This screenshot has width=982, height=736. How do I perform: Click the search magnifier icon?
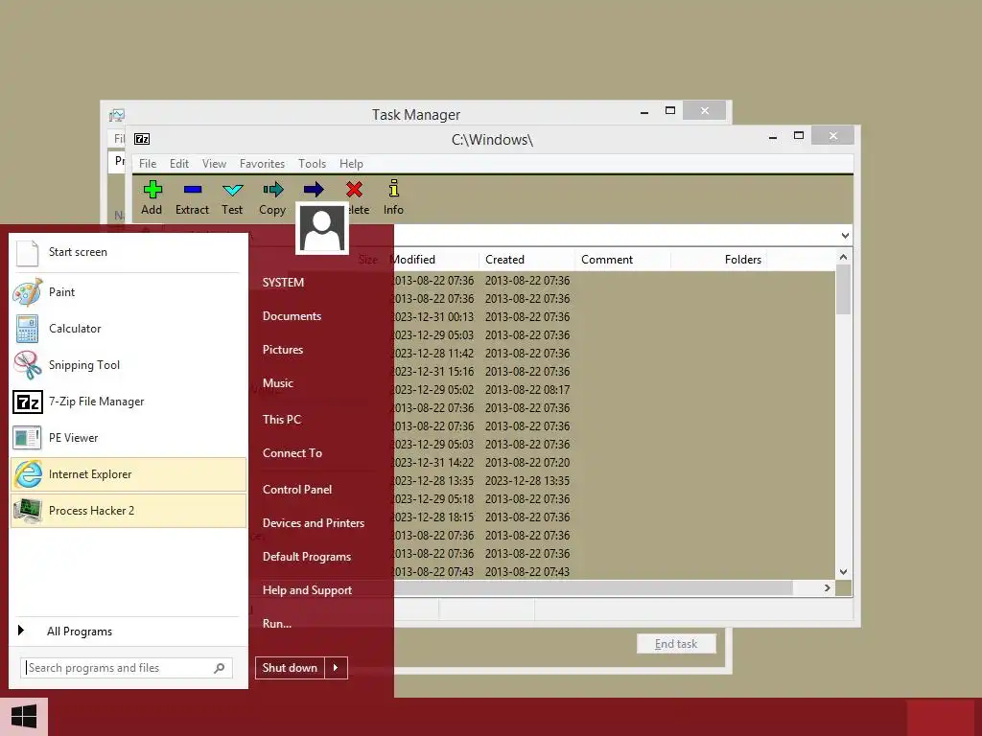220,668
